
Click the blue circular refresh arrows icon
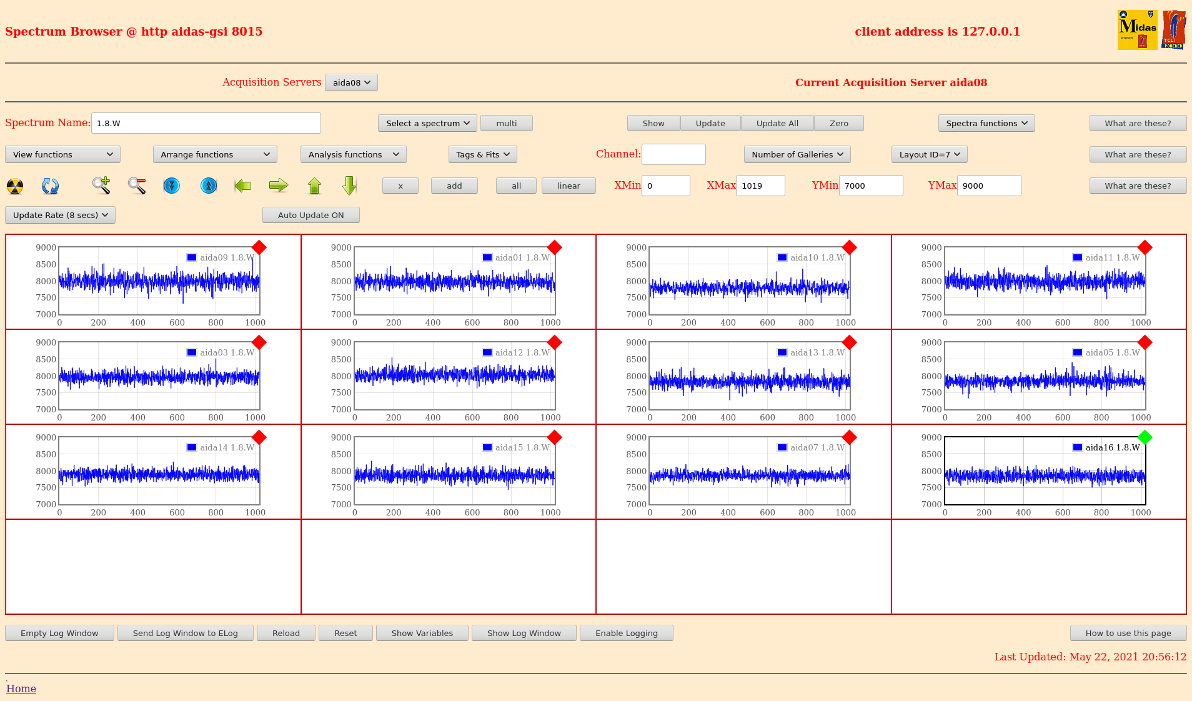pyautogui.click(x=50, y=186)
